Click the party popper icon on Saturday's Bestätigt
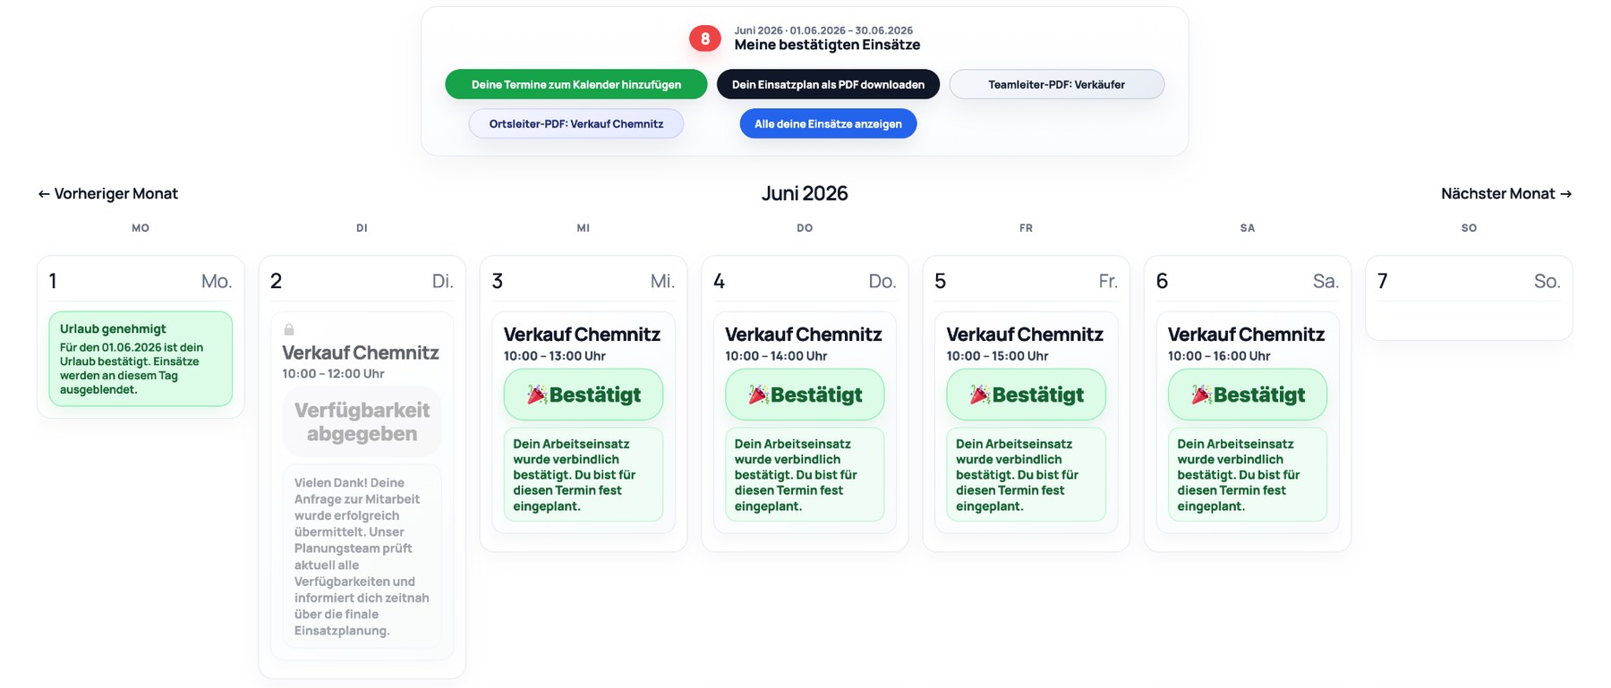Viewport: 1611px width, 688px height. 1201,395
